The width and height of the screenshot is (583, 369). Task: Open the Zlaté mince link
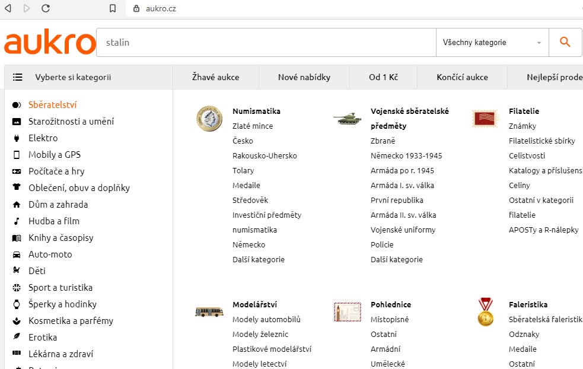[253, 126]
